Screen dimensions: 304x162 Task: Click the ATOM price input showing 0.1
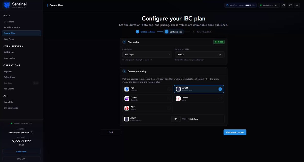(x=176, y=119)
